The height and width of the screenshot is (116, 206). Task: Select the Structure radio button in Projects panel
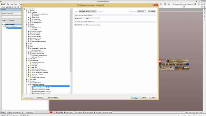[8, 20]
